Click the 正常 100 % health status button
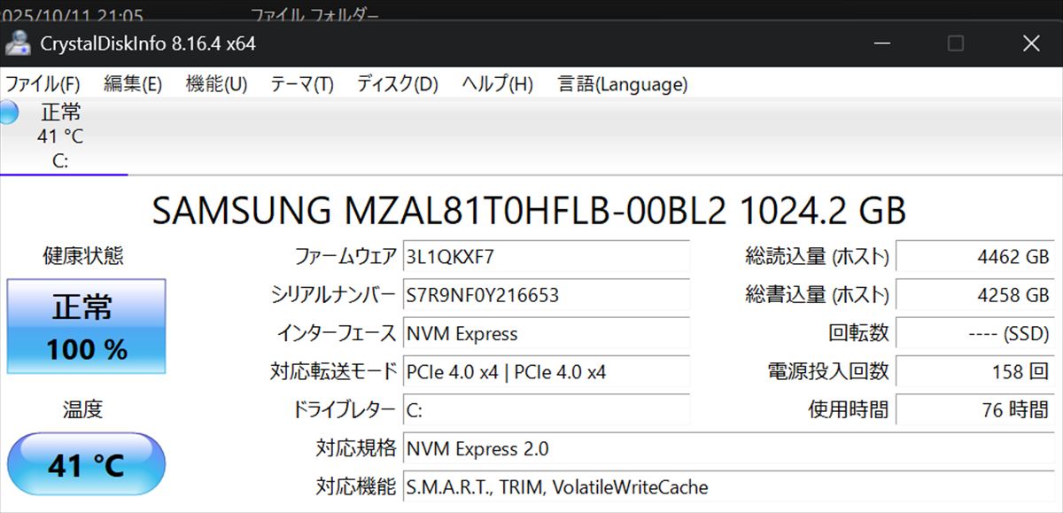This screenshot has width=1063, height=513. click(86, 326)
